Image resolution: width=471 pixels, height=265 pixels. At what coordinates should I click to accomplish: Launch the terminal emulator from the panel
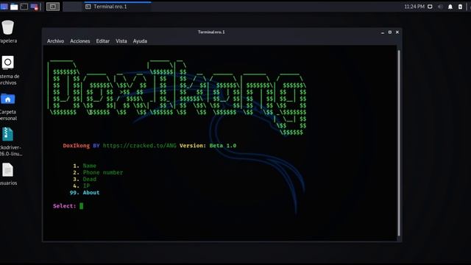coord(24,7)
